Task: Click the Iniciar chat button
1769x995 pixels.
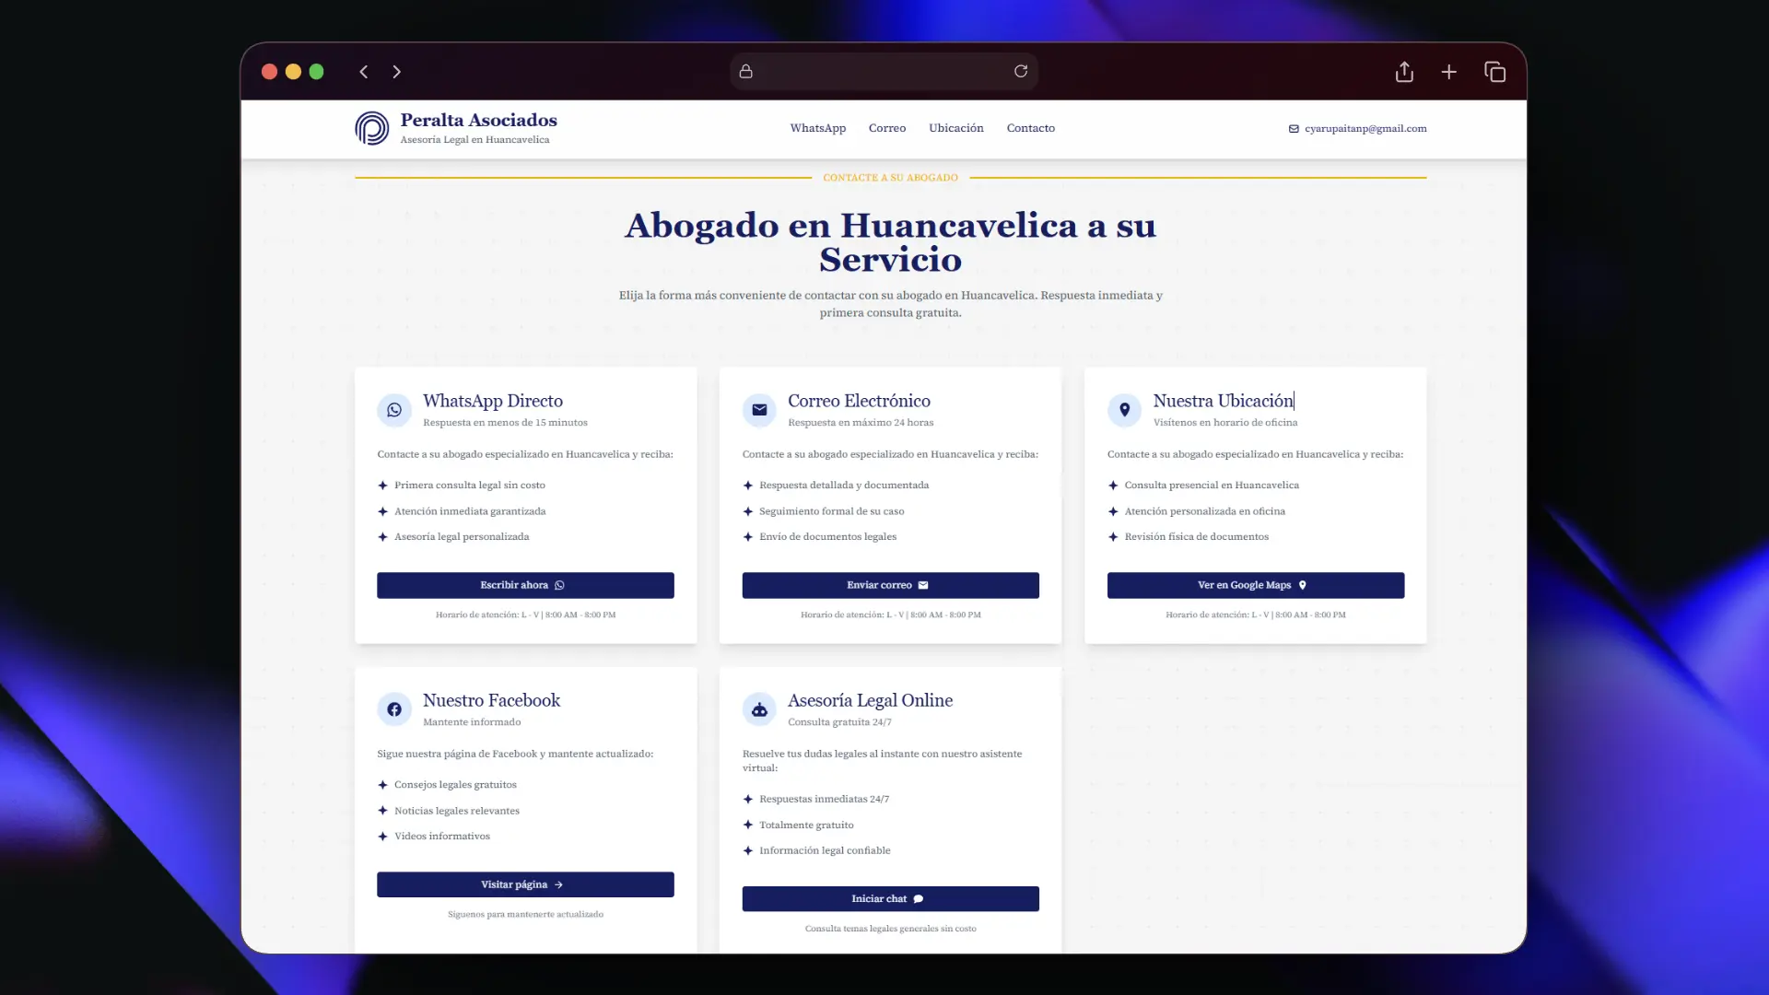Action: [889, 898]
